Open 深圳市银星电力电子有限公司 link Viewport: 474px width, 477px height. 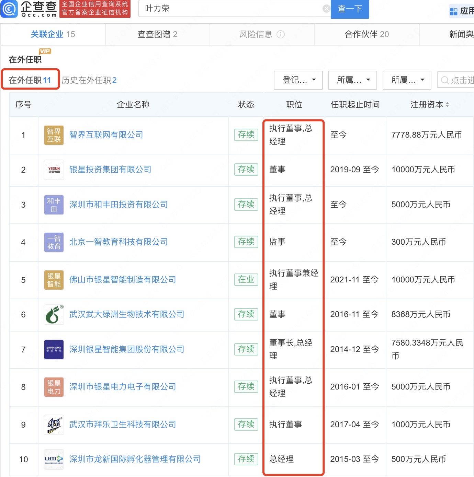pos(123,387)
